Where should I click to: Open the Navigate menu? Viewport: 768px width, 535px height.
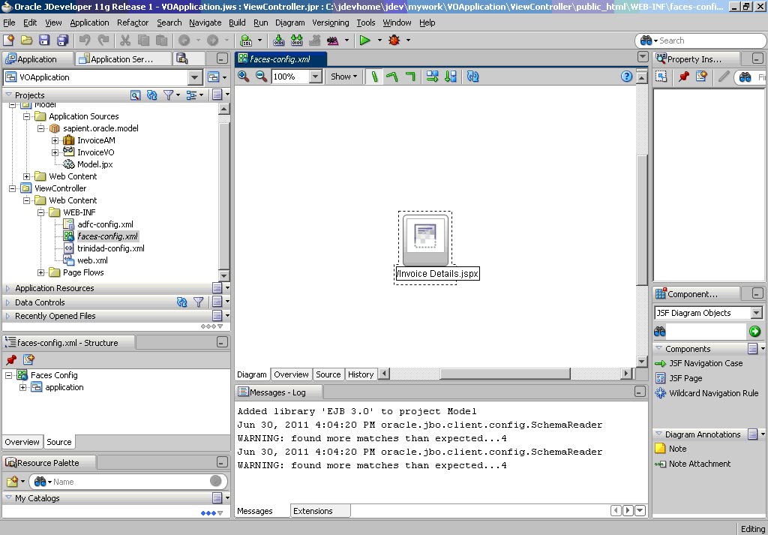tap(205, 23)
